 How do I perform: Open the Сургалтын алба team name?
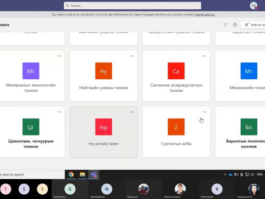pos(176,144)
